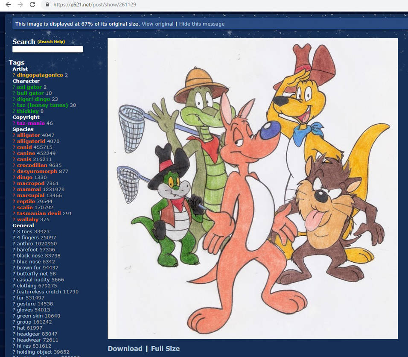Screen dimensions: 408x357
Task: Open the crocodilian species tag
Action: (x=32, y=165)
